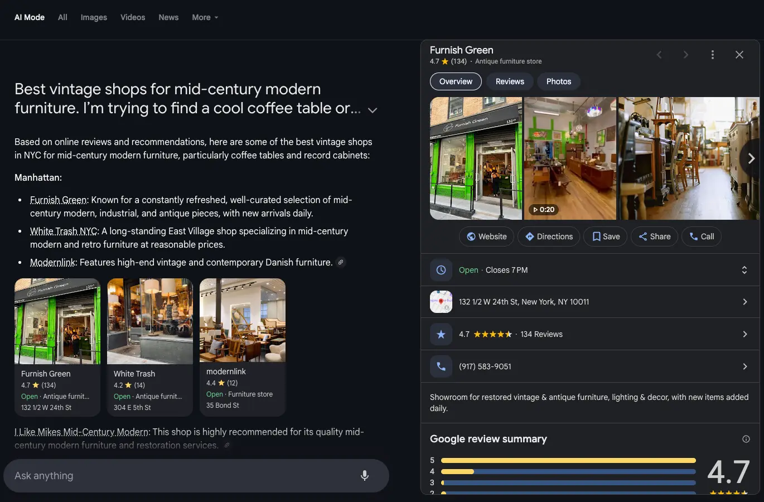The width and height of the screenshot is (764, 502).
Task: Click the link icon after Modernlink description
Action: click(x=341, y=262)
